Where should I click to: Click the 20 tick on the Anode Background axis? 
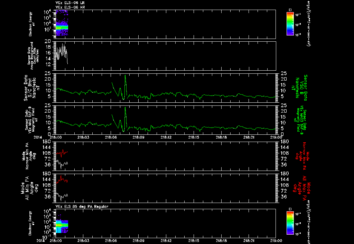tap(48, 41)
